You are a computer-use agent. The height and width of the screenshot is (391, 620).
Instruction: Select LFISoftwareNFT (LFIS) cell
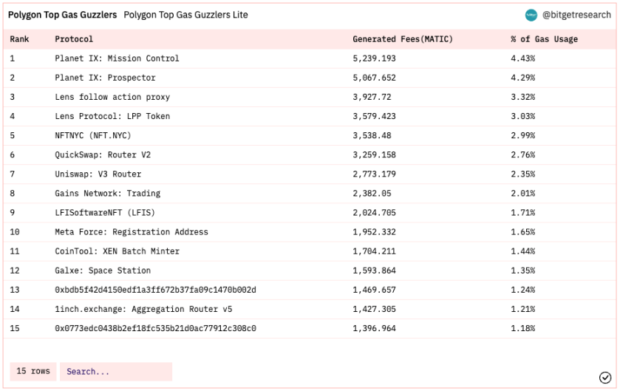tap(105, 213)
